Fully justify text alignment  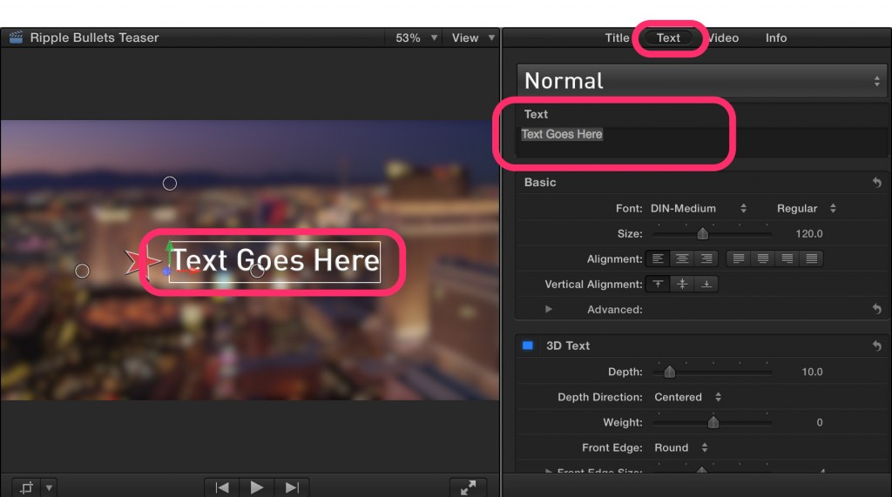pyautogui.click(x=812, y=259)
